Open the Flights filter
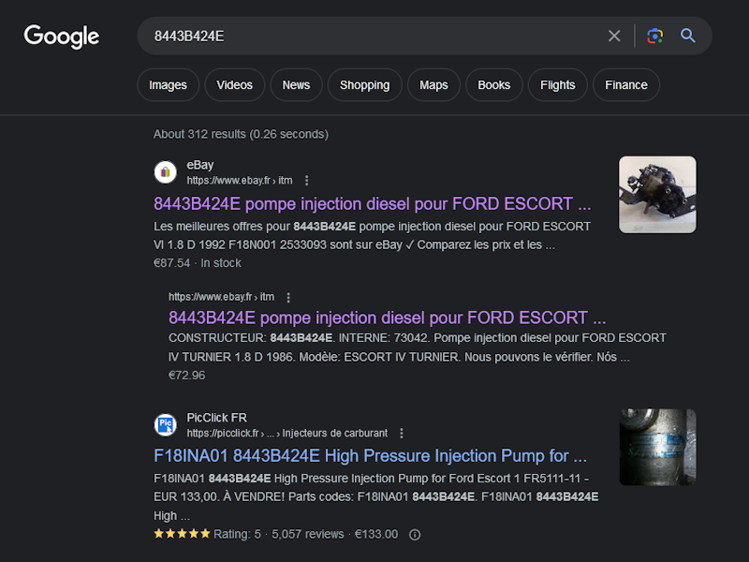The width and height of the screenshot is (749, 562). coord(557,85)
